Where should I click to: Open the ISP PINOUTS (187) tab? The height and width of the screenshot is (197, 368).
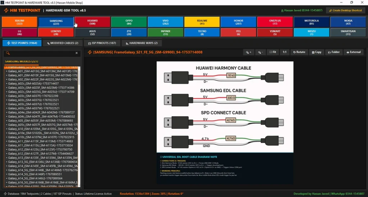pos(102,43)
